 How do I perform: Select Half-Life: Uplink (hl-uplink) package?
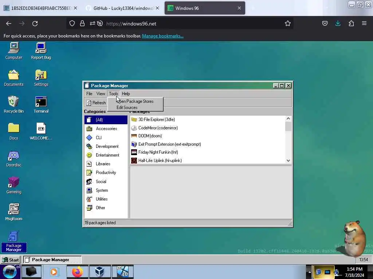(207, 161)
